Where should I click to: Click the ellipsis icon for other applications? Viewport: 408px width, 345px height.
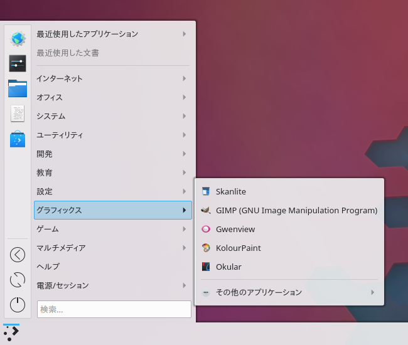[206, 292]
